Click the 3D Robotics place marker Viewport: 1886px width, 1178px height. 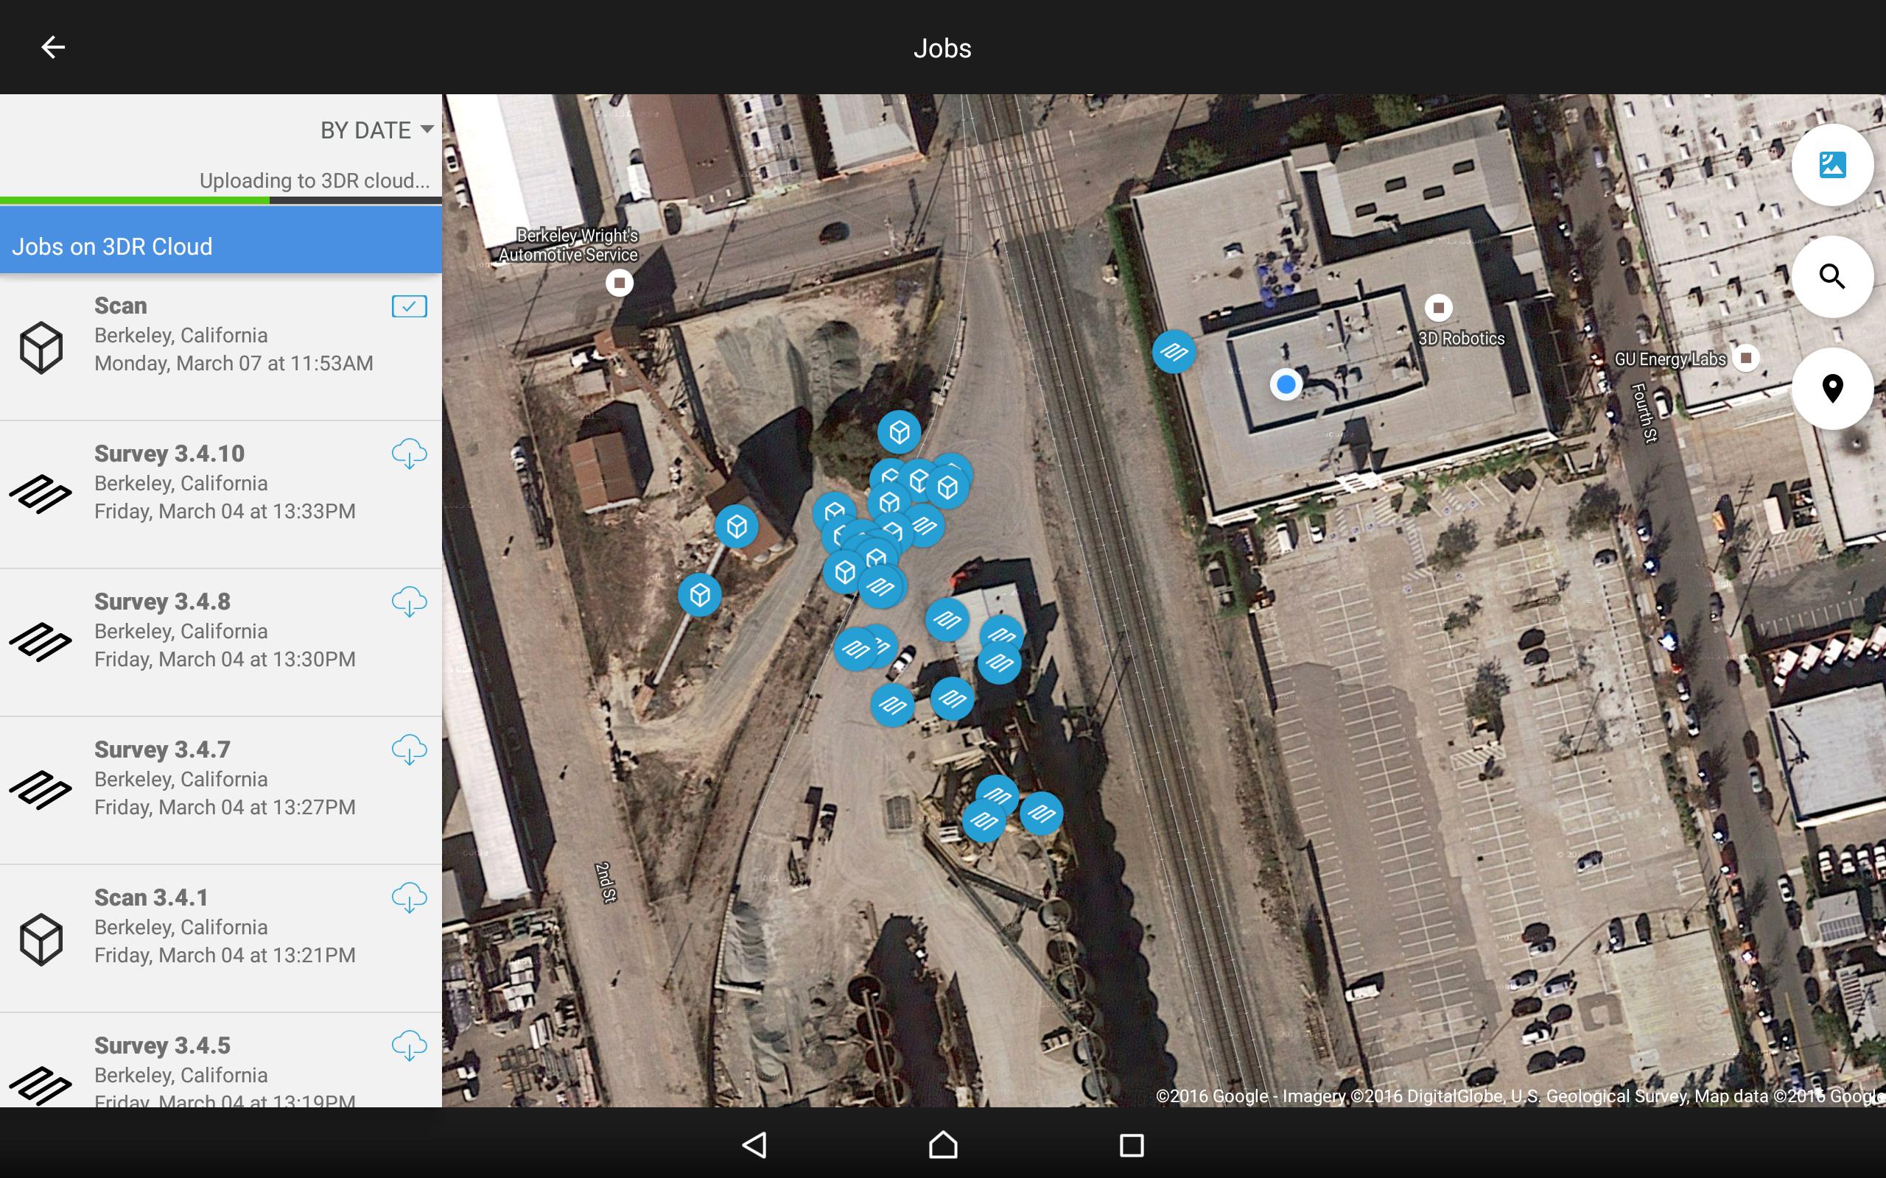click(1439, 308)
